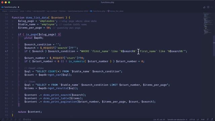Open wp-content breadcrumb folder
The height and width of the screenshot is (121, 215).
52,11
